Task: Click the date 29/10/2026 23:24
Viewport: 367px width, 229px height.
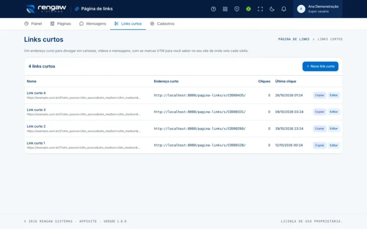Action: coord(289,128)
